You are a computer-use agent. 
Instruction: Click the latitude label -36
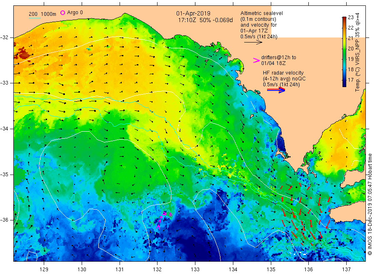tap(5, 220)
